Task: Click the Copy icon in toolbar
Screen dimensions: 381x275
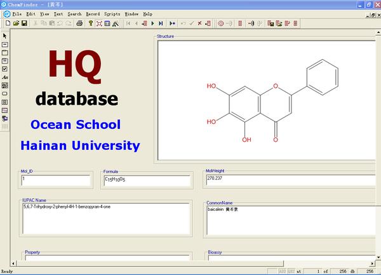Action: [44, 23]
